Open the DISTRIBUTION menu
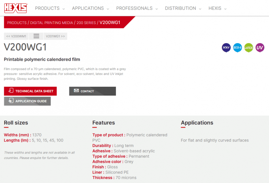Image resolution: width=269 pixels, height=183 pixels. coord(183,8)
